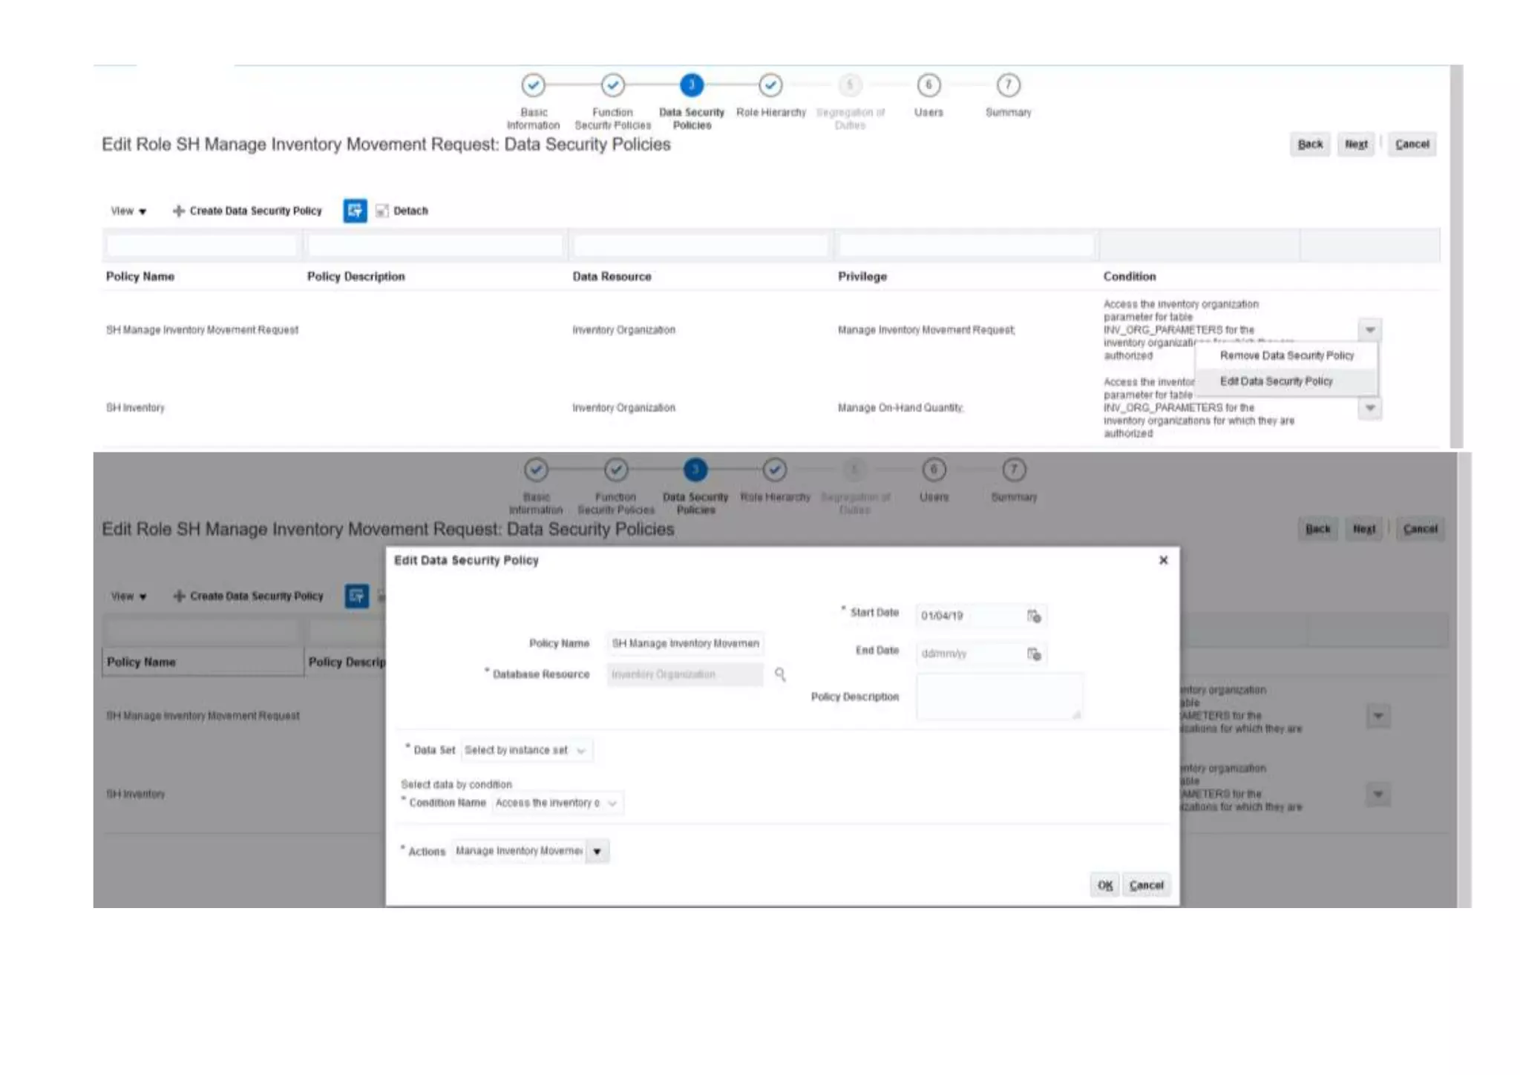Viewport: 1520px width, 1075px height.
Task: Click the Policy Description text area
Action: click(998, 697)
